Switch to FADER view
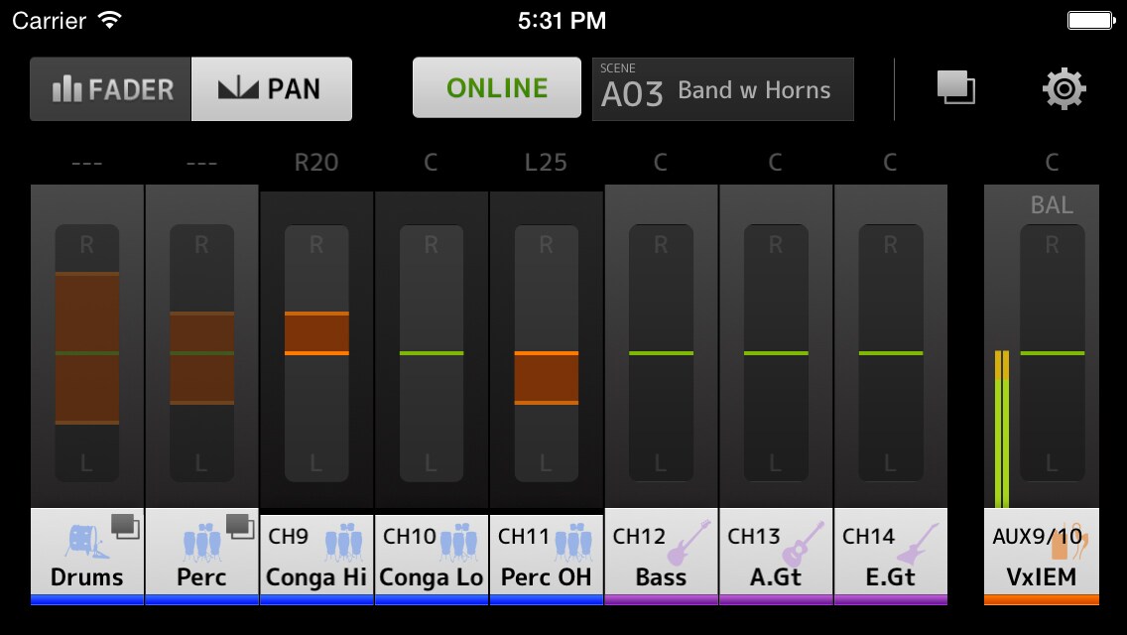This screenshot has width=1127, height=635. 109,88
